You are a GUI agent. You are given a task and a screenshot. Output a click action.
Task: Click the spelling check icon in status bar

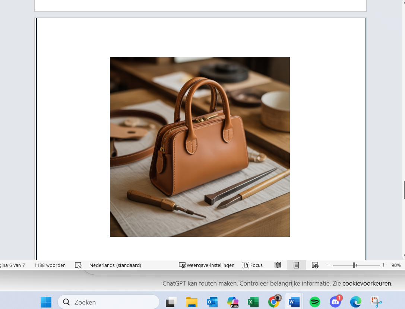78,265
